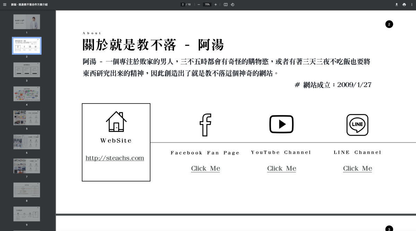Click the 'WebSite' label text
Screen dimensions: 416x231
click(116, 141)
